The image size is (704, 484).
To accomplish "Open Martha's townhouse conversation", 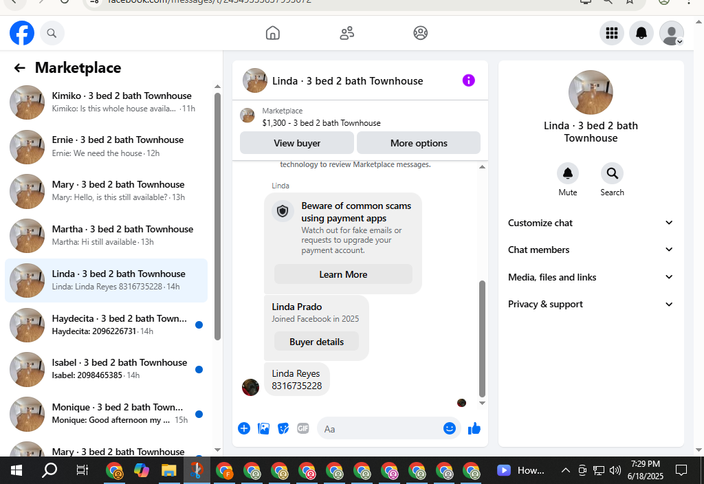I will [x=107, y=235].
